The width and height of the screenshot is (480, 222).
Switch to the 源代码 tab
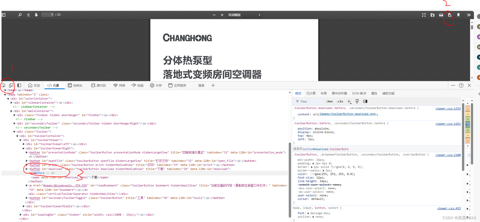click(99, 86)
